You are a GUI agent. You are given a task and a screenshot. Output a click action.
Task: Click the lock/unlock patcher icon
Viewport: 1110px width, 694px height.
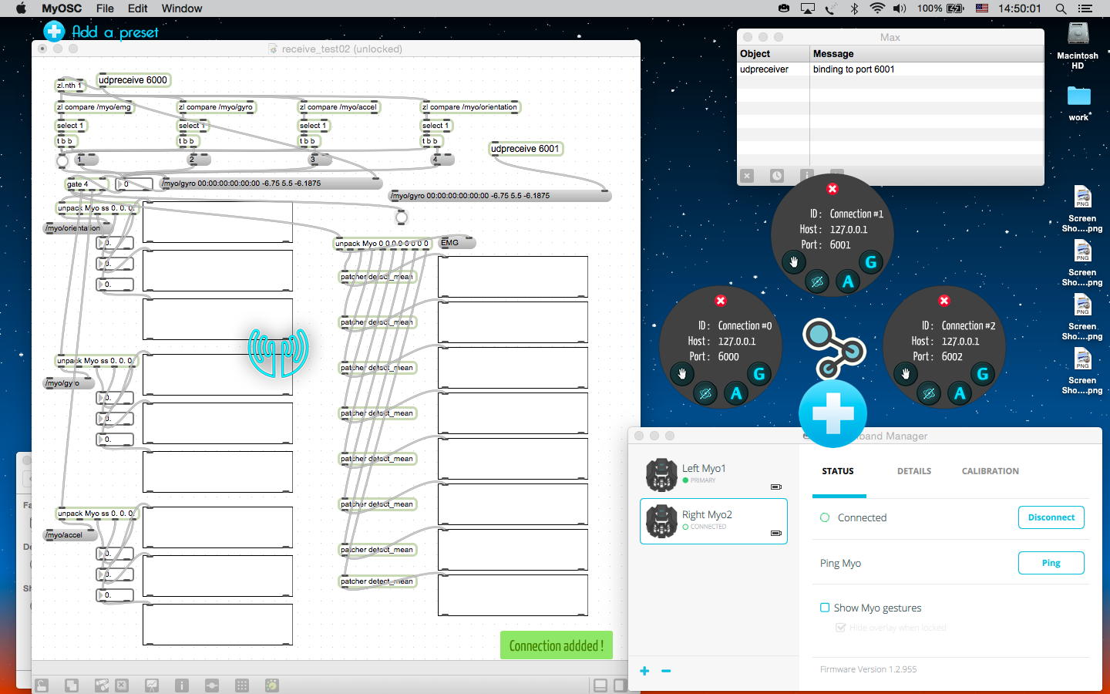[x=42, y=685]
